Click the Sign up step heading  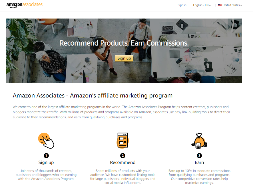46,162
